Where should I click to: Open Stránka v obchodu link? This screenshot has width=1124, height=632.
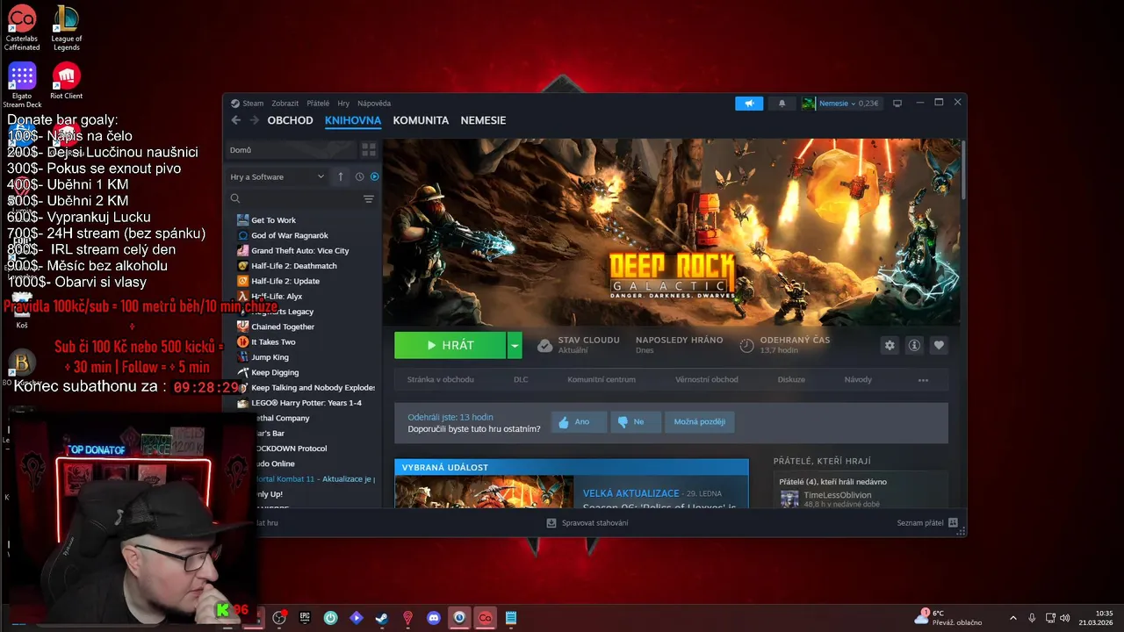click(x=441, y=380)
